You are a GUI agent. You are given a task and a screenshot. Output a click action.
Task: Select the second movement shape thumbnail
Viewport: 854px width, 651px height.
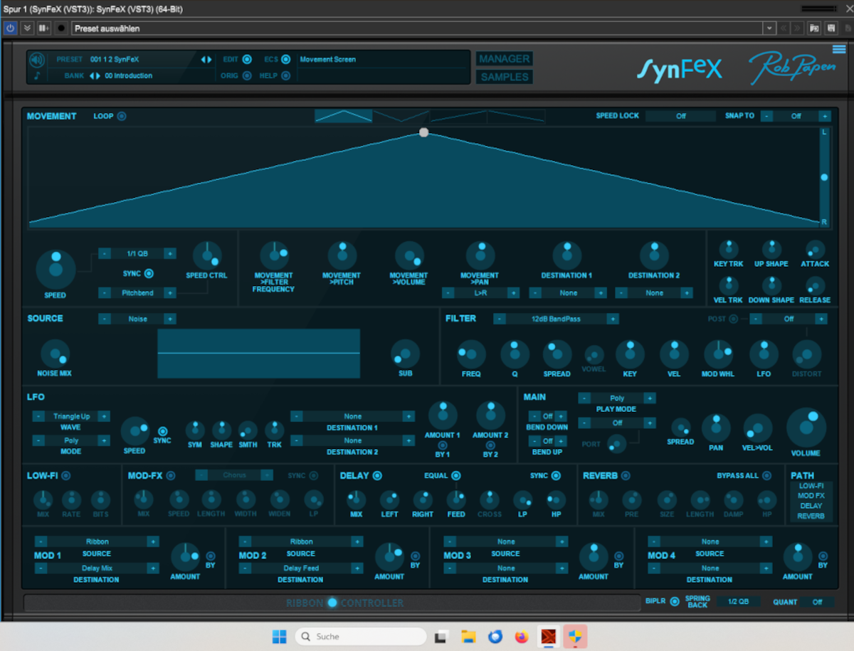(x=401, y=116)
